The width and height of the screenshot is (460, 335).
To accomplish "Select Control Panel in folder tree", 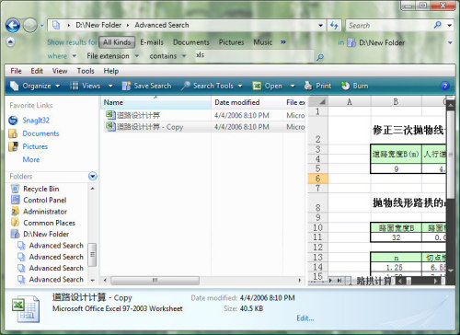I will (x=45, y=200).
